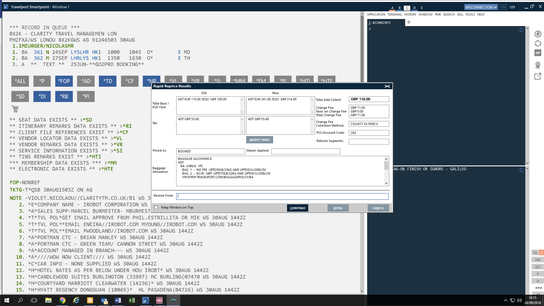The image size is (544, 306).
Task: Follow the >*HTE electronic data link
Action: (x=106, y=169)
